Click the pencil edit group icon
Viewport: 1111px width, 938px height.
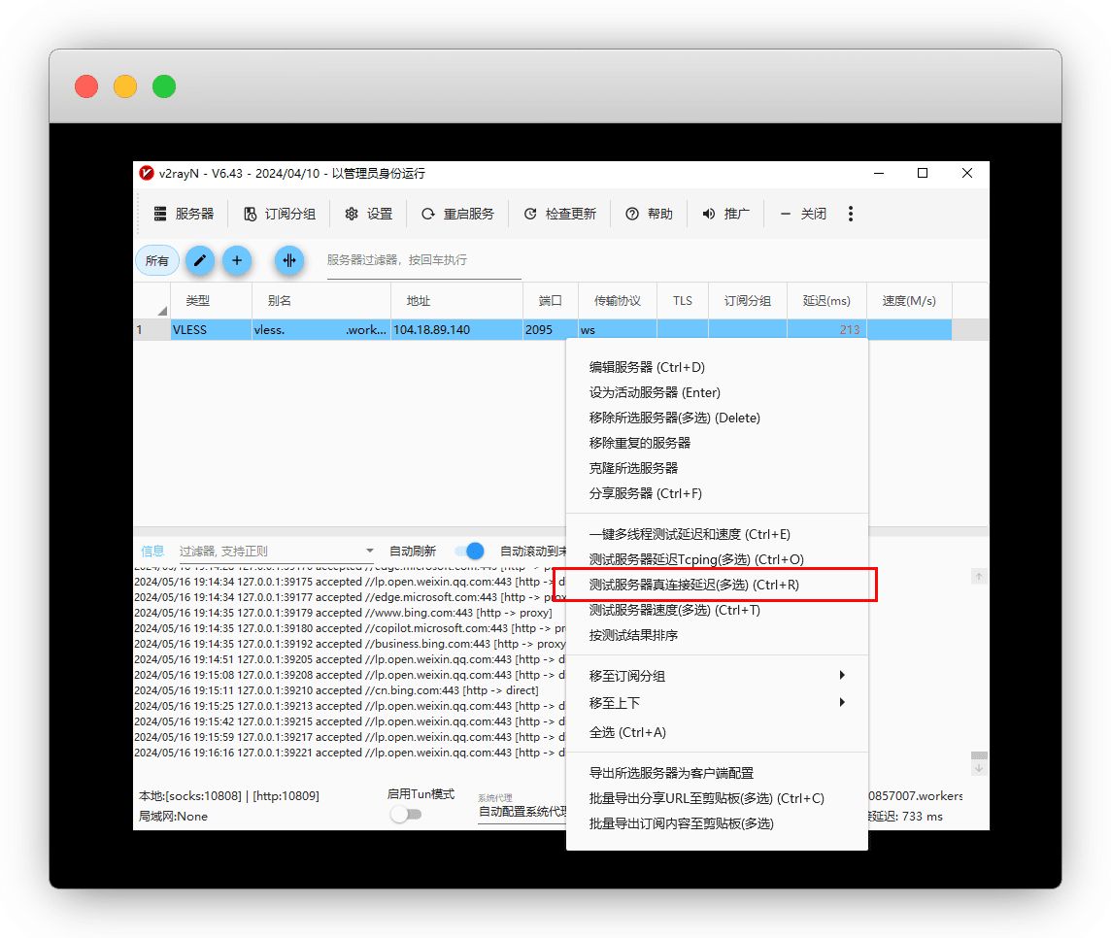[200, 260]
